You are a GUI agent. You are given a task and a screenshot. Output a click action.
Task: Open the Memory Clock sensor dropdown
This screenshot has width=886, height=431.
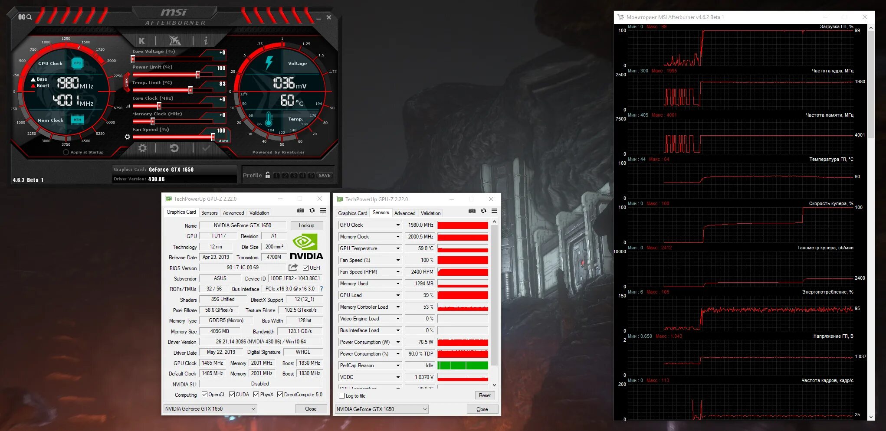point(398,237)
